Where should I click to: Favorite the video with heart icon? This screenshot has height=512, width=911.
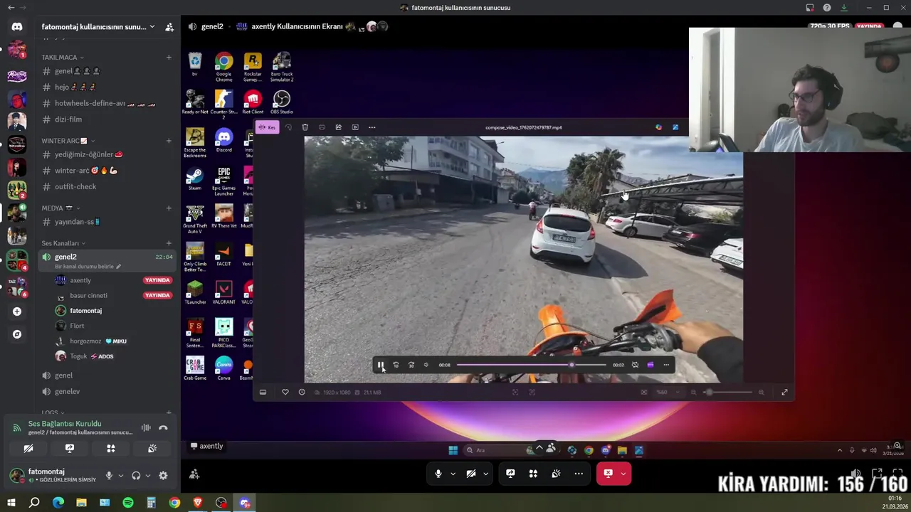285,392
